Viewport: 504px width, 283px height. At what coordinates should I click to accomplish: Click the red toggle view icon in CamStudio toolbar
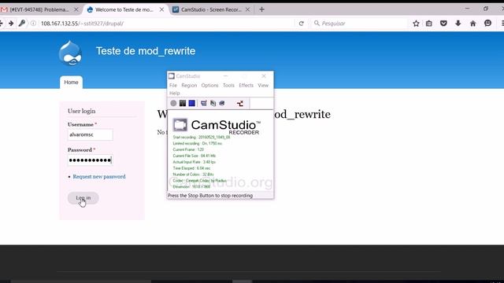point(240,103)
